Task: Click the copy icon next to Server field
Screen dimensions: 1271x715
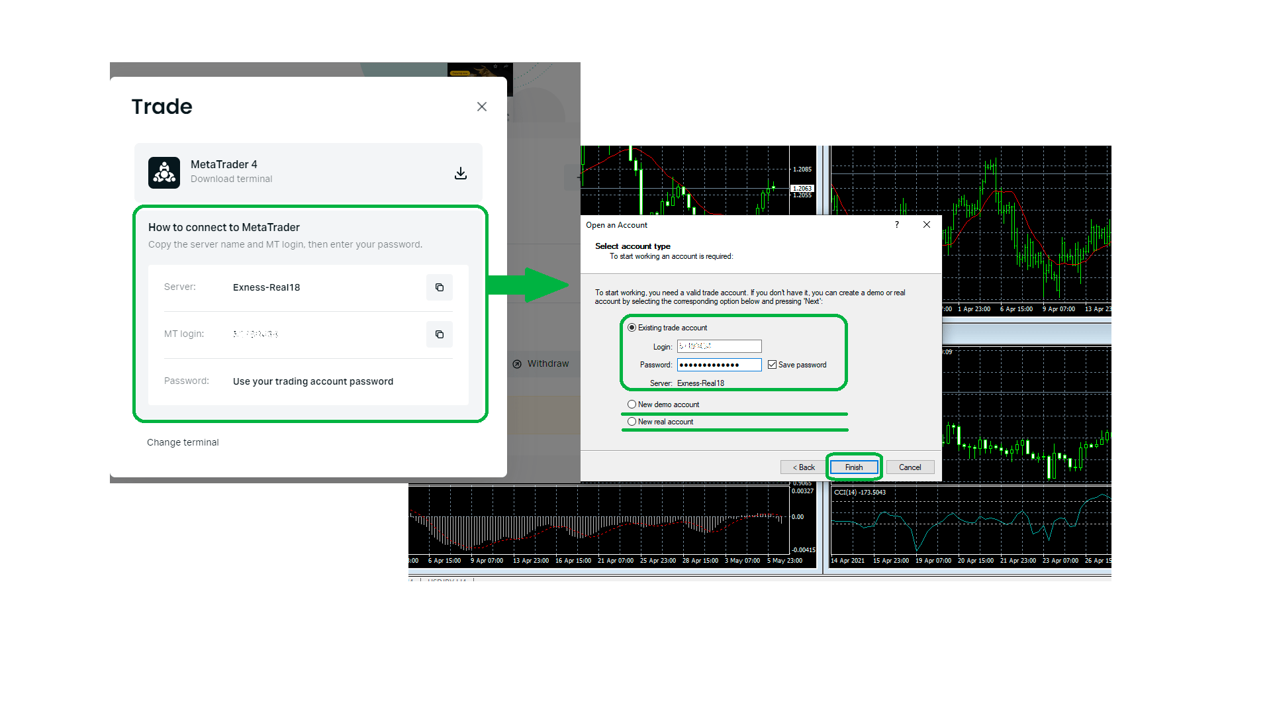Action: tap(439, 287)
